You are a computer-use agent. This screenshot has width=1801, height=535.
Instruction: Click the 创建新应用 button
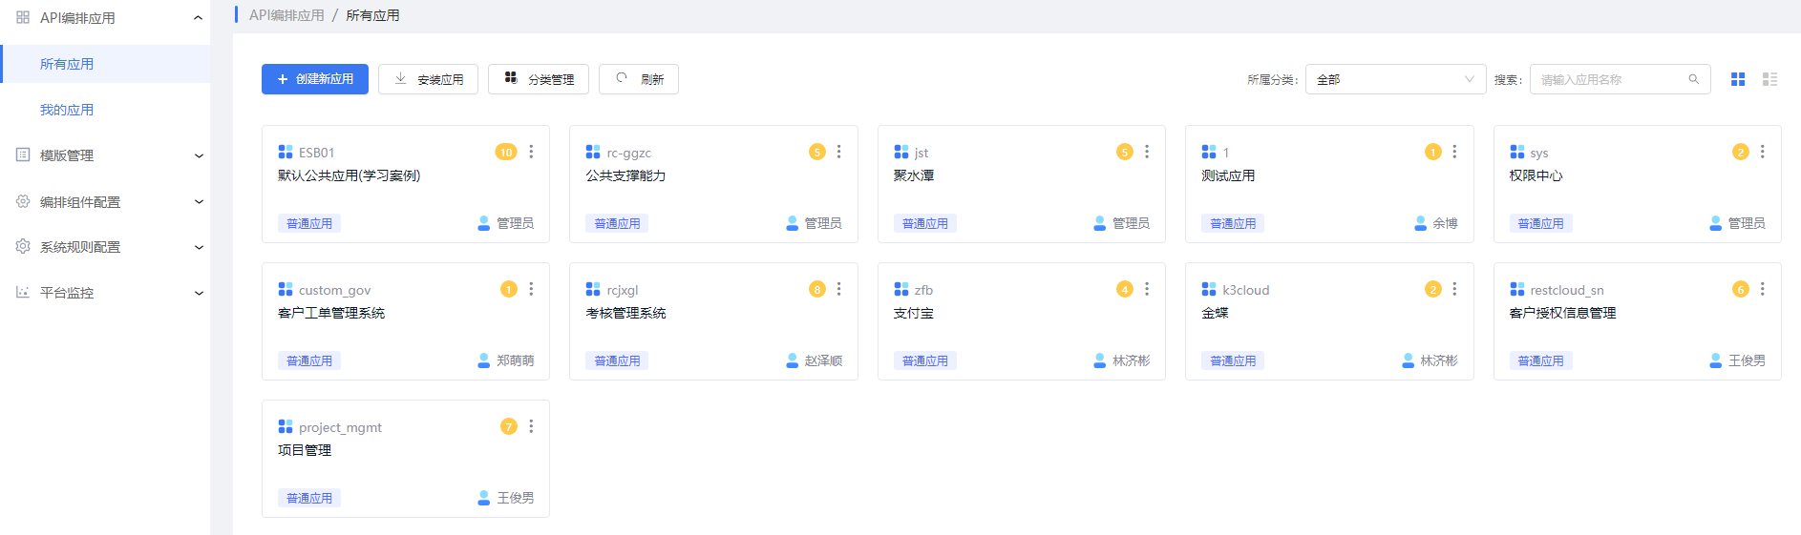click(315, 79)
